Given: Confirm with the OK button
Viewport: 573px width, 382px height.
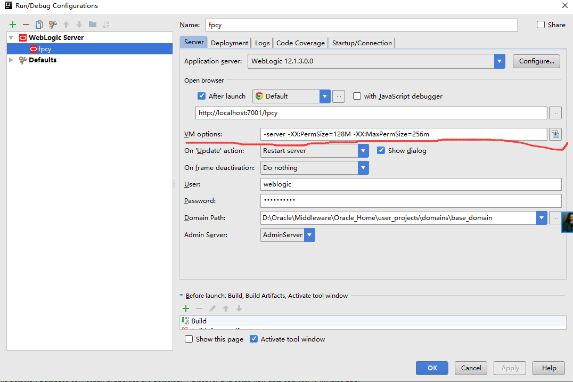Looking at the screenshot, I should [x=432, y=368].
